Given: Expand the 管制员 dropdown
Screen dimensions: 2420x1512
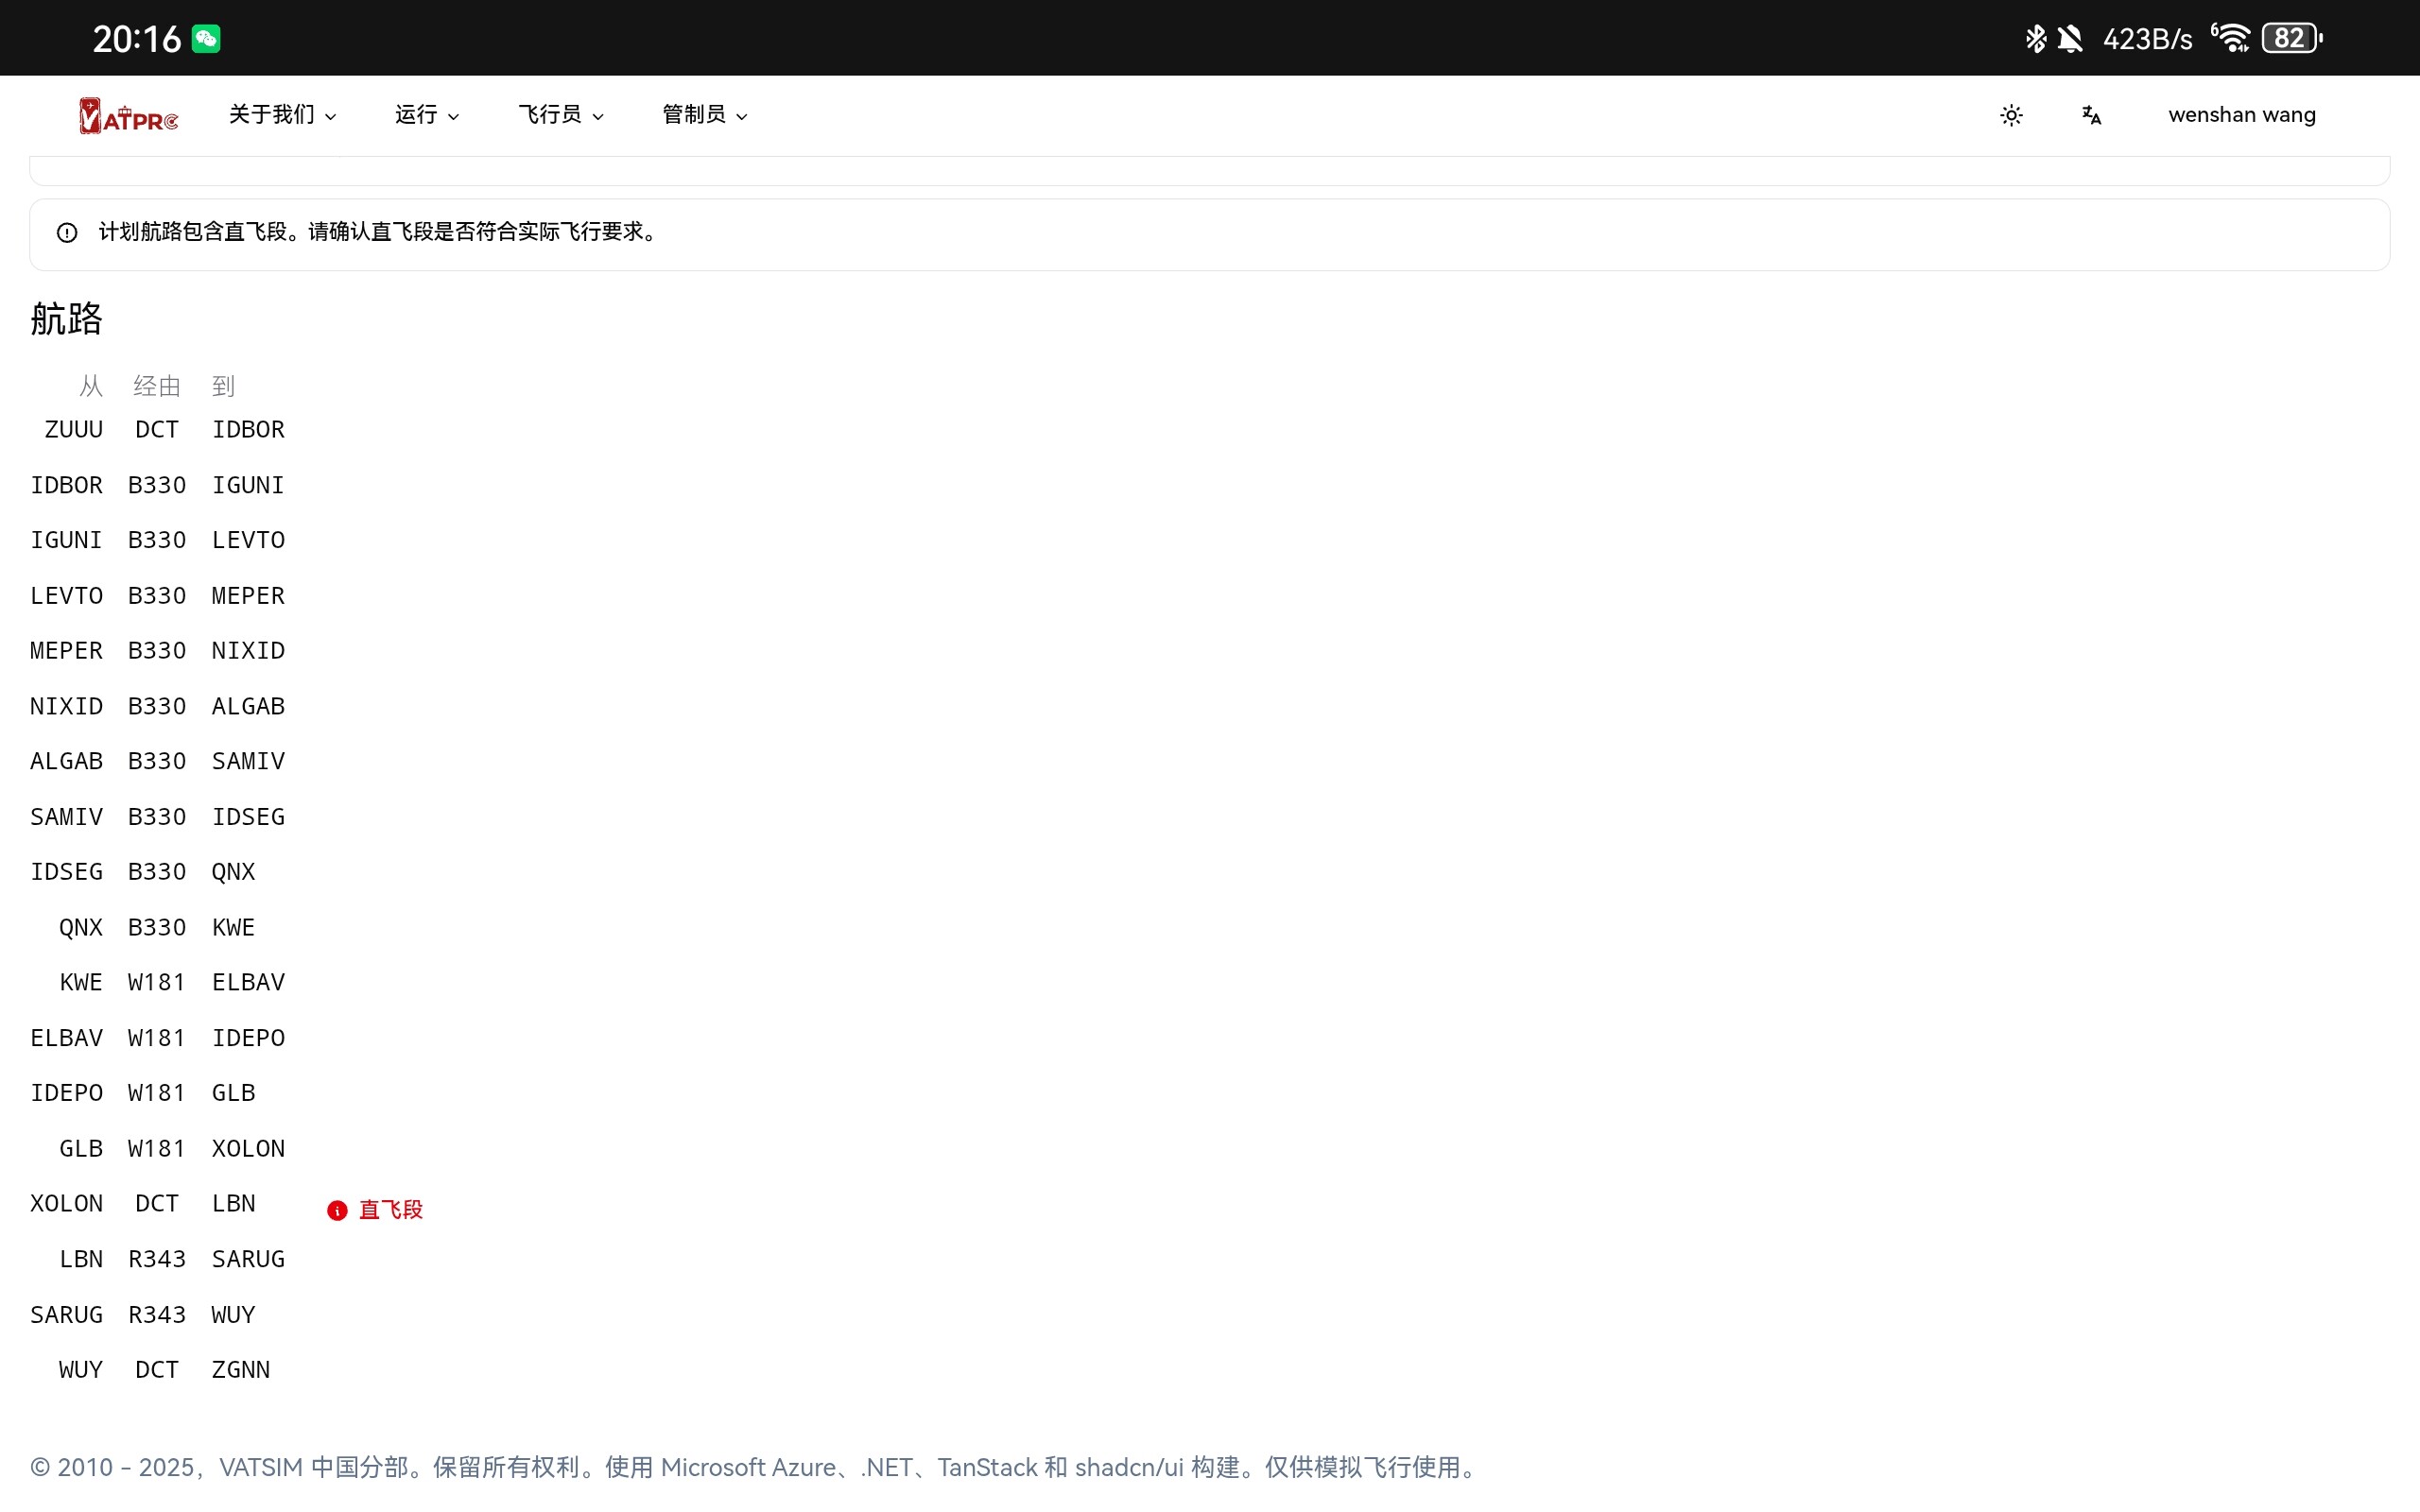Looking at the screenshot, I should tap(704, 114).
